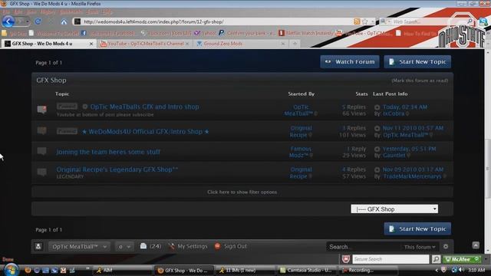Click the topic icon beside Joining the team
The width and height of the screenshot is (491, 276).
point(41,152)
